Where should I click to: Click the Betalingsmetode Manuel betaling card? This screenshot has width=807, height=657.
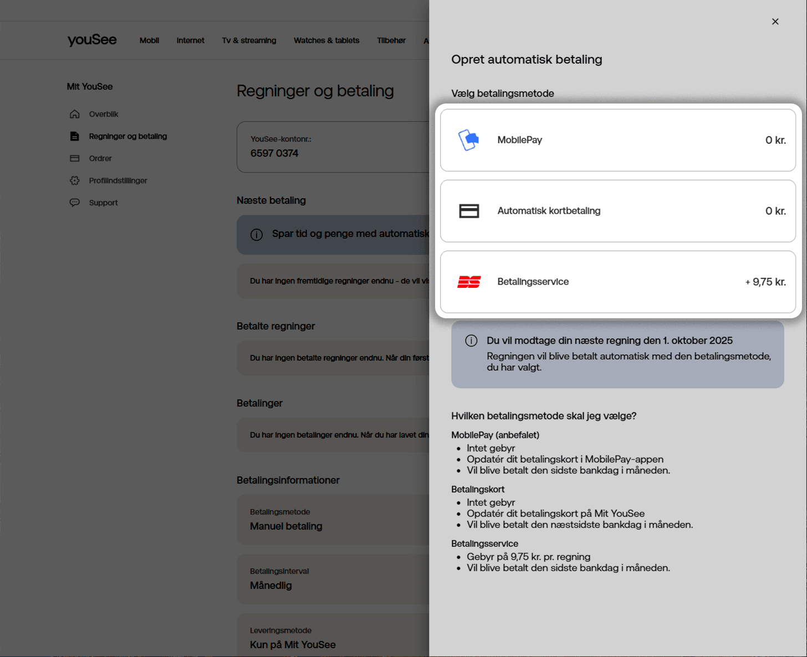pyautogui.click(x=333, y=520)
